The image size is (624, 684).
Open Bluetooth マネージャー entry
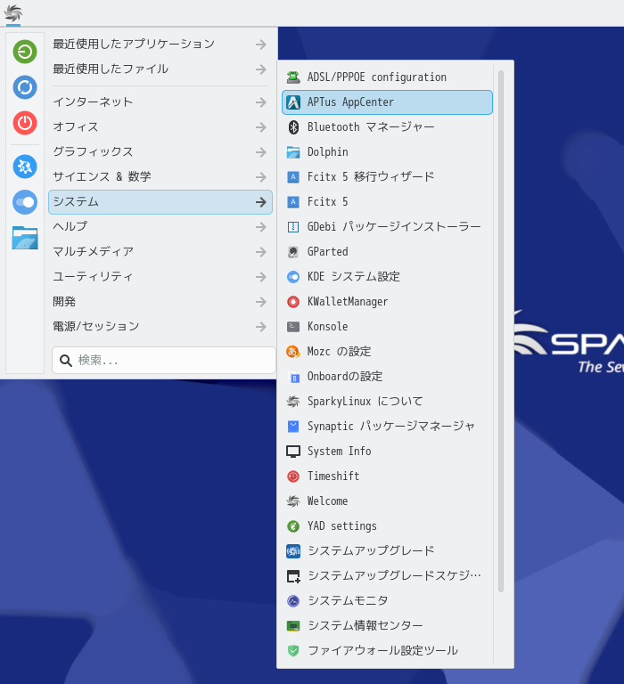pyautogui.click(x=370, y=127)
